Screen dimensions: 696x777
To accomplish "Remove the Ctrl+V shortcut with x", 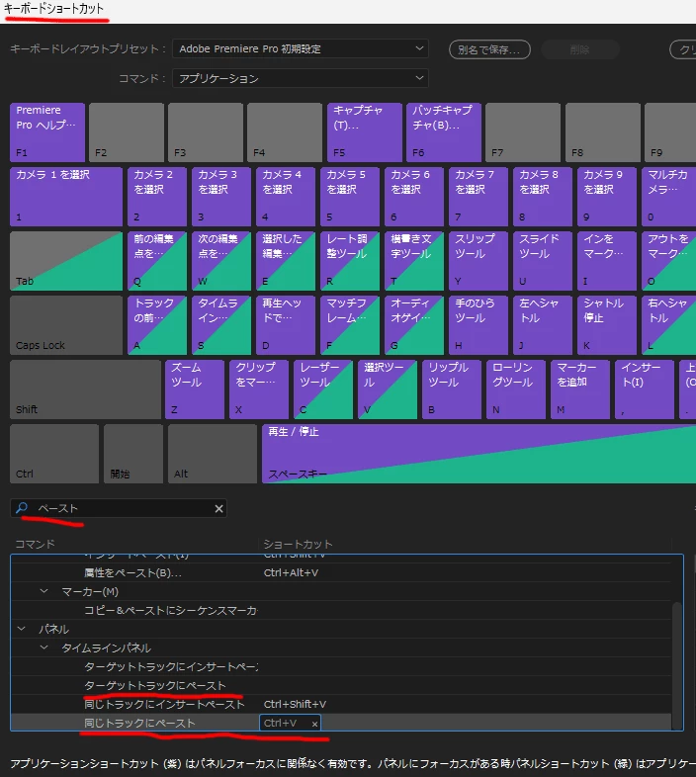I will click(x=314, y=724).
